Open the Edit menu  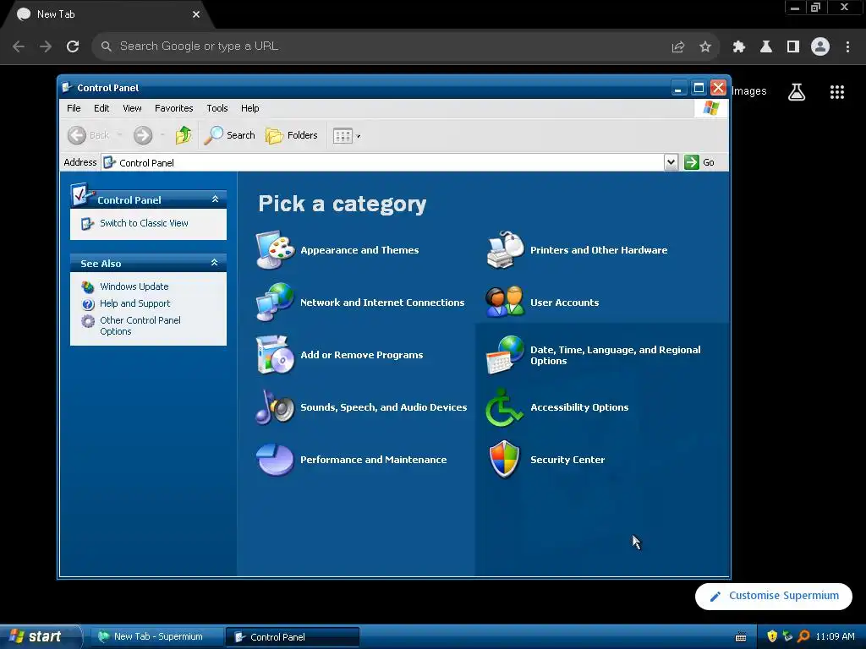[101, 108]
